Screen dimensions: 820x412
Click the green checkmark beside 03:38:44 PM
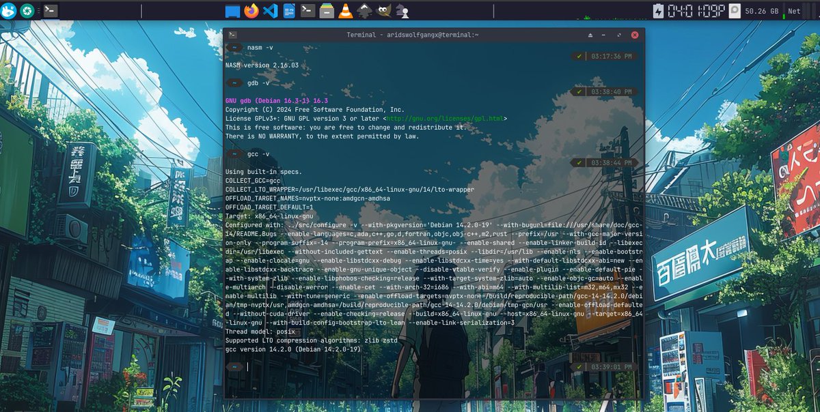[579, 162]
